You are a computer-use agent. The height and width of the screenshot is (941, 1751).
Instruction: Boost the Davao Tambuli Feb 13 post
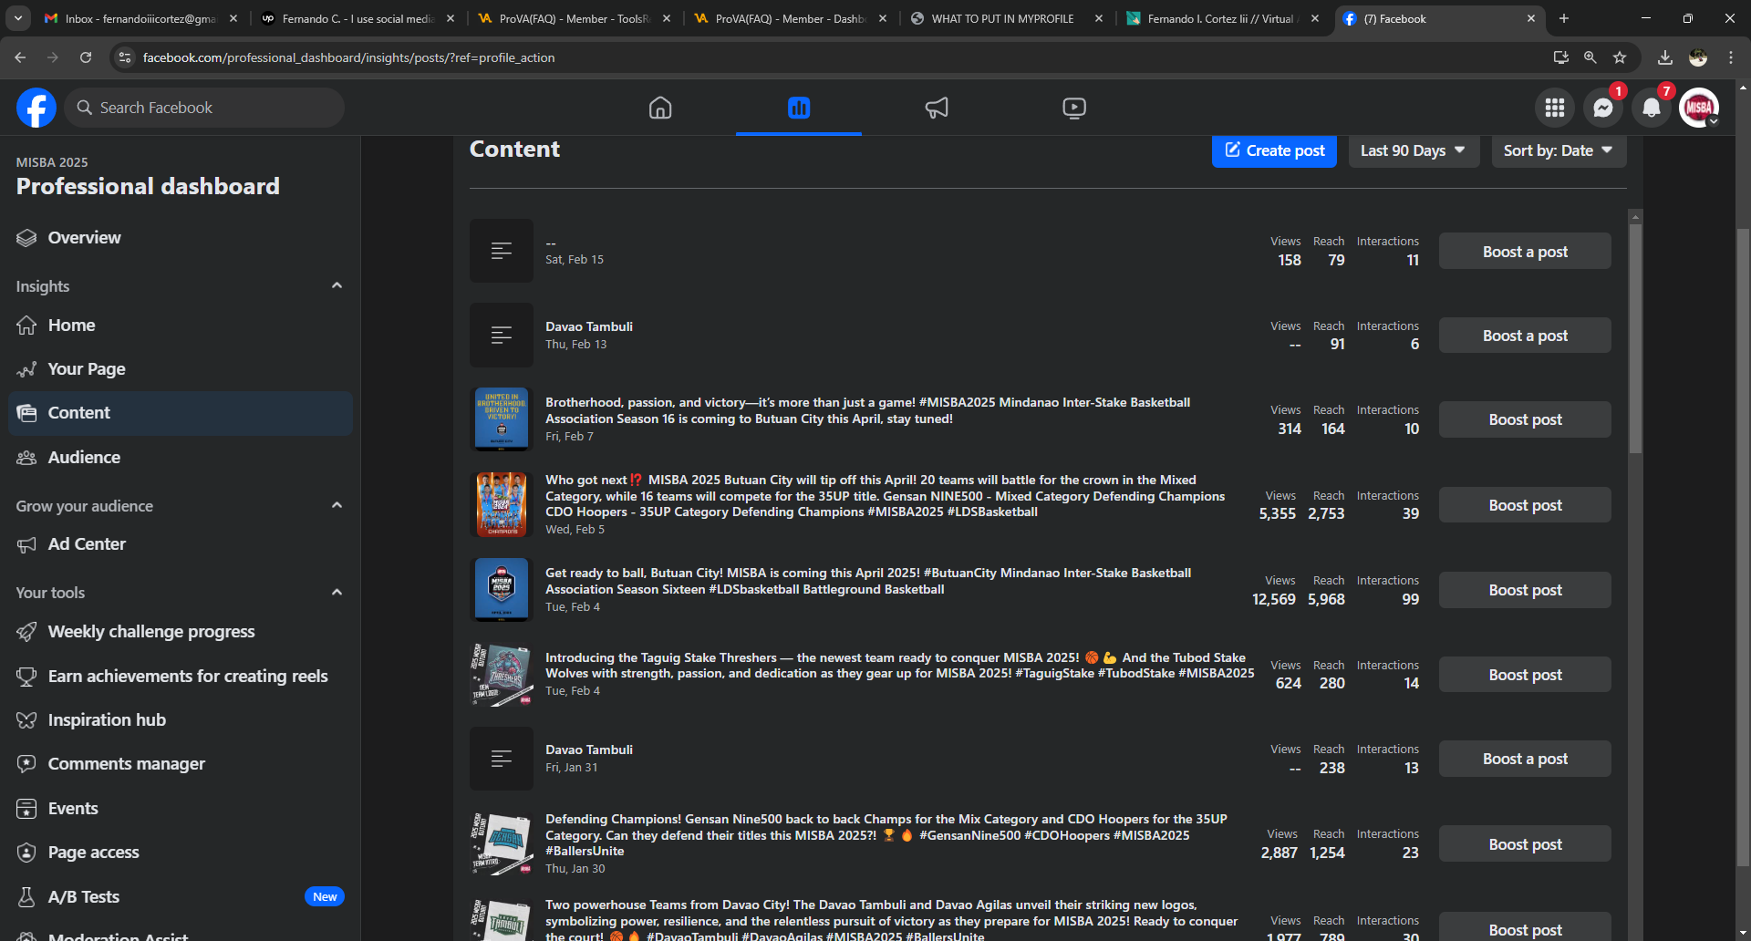(x=1525, y=336)
